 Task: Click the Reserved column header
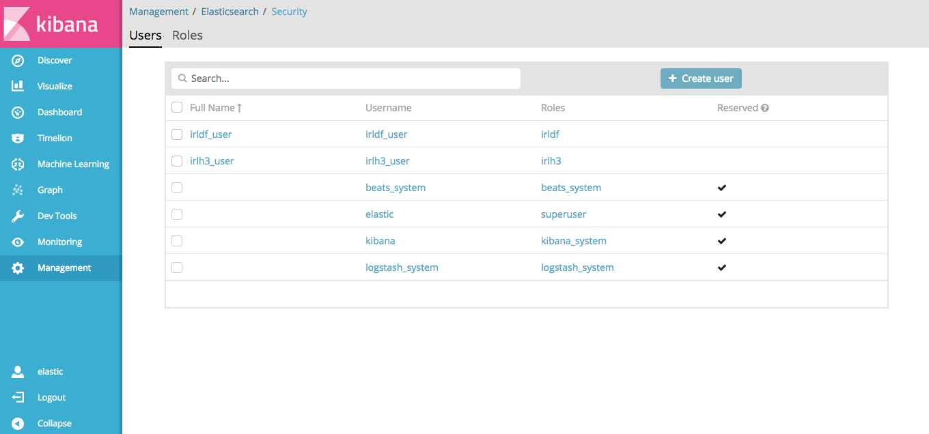coord(738,108)
